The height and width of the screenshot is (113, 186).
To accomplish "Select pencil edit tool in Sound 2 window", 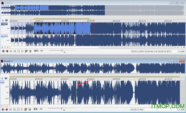I will [x=26, y=110].
